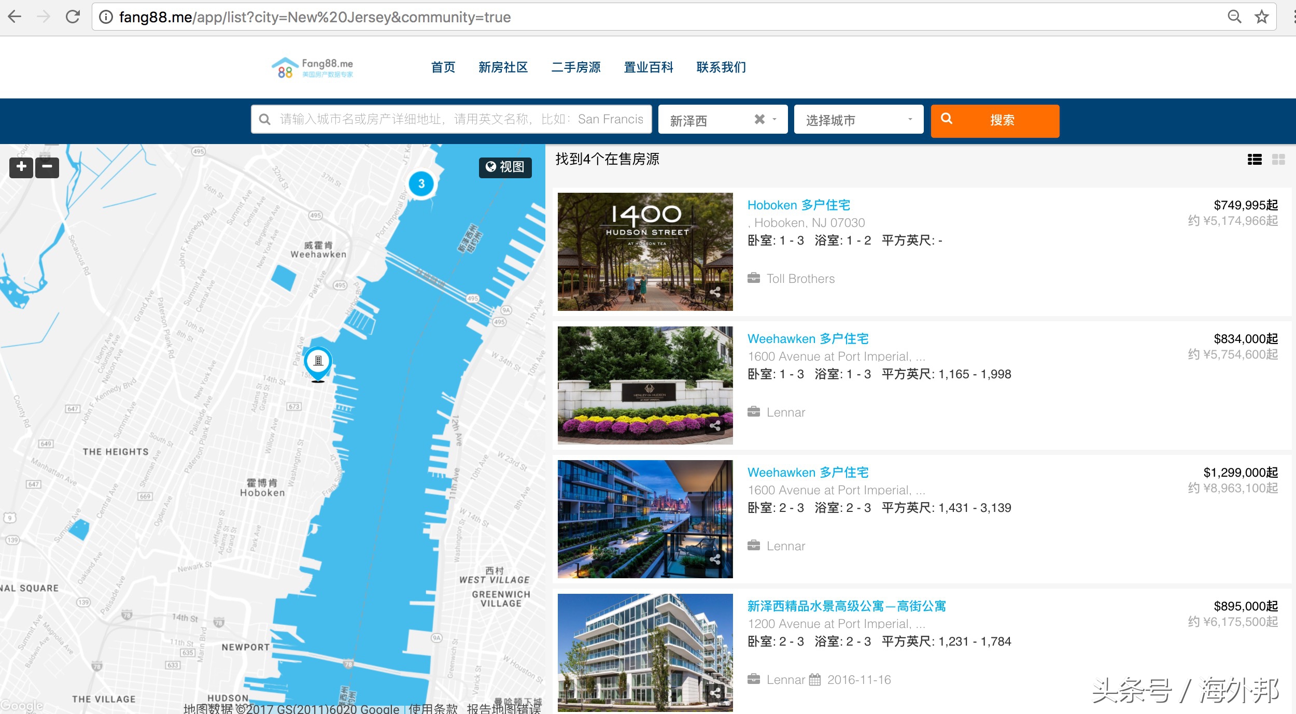Toggle the map to 视图 satellite mode
Image resolution: width=1296 pixels, height=714 pixels.
[x=505, y=167]
